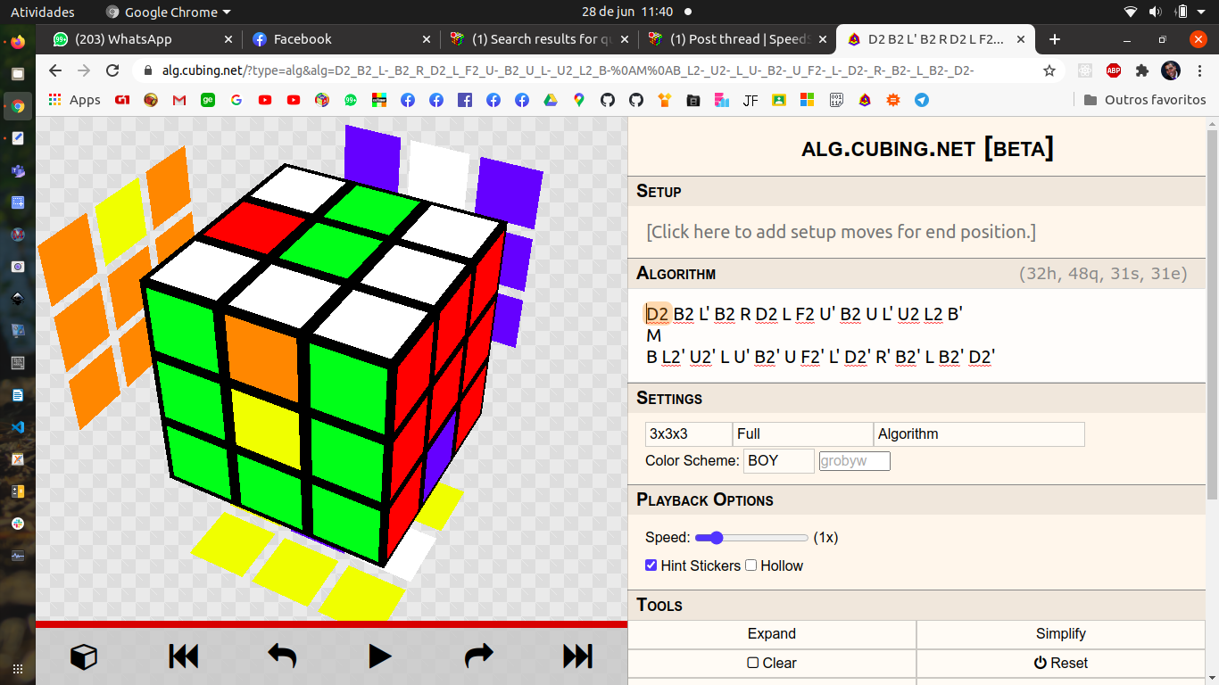Jump to the start of the algorithm
This screenshot has width=1219, height=685.
click(x=183, y=657)
